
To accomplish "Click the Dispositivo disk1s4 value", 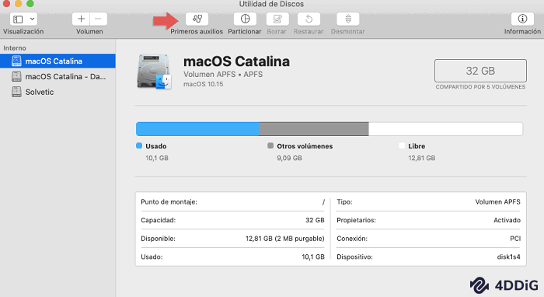I will [508, 257].
